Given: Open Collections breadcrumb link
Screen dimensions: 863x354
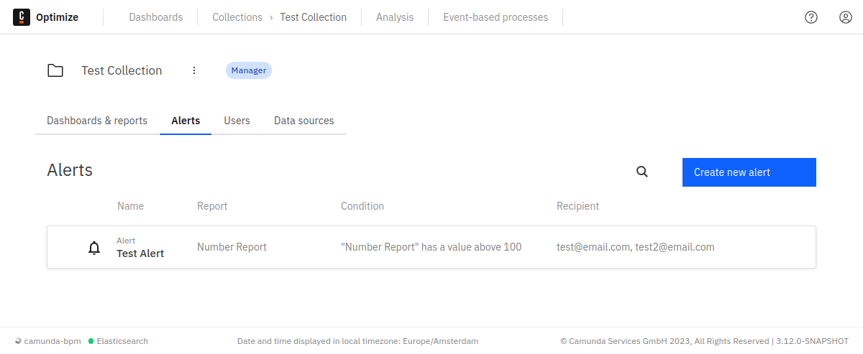Looking at the screenshot, I should tap(237, 17).
